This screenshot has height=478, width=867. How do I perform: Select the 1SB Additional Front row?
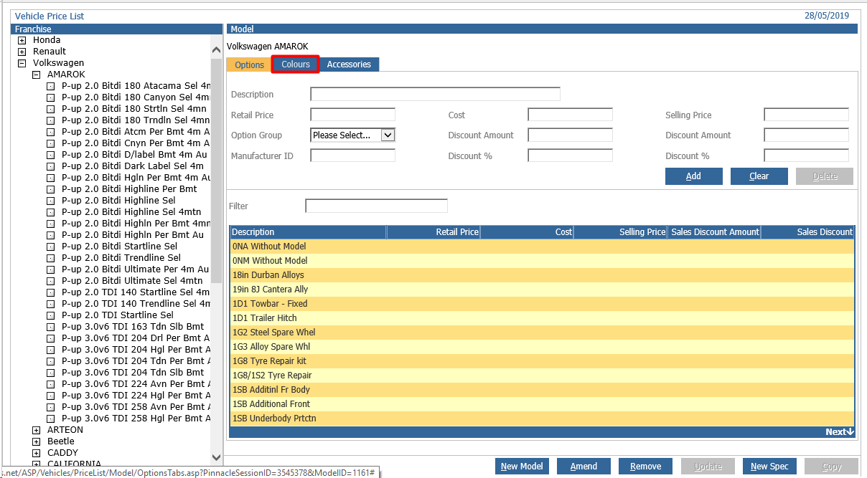click(542, 404)
